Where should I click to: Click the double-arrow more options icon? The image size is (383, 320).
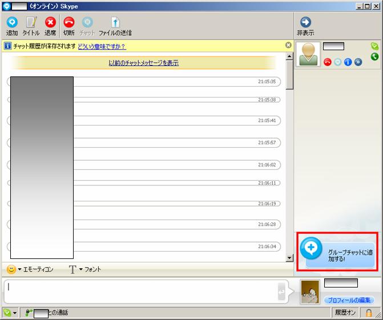pyautogui.click(x=358, y=62)
